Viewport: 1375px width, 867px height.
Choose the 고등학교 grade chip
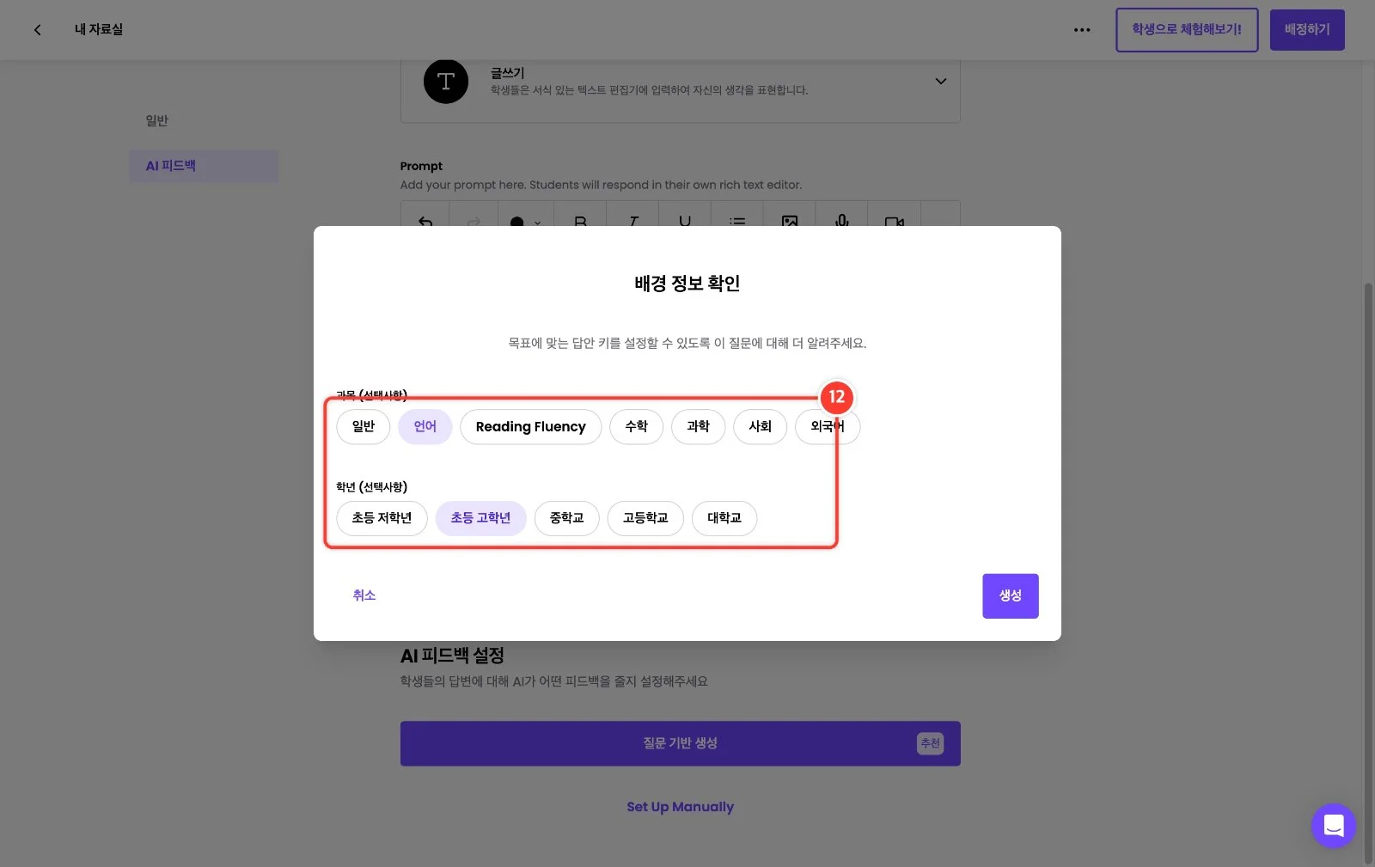click(x=645, y=519)
